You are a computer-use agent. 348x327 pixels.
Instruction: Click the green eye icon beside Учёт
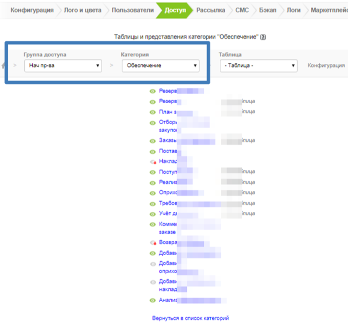click(153, 214)
